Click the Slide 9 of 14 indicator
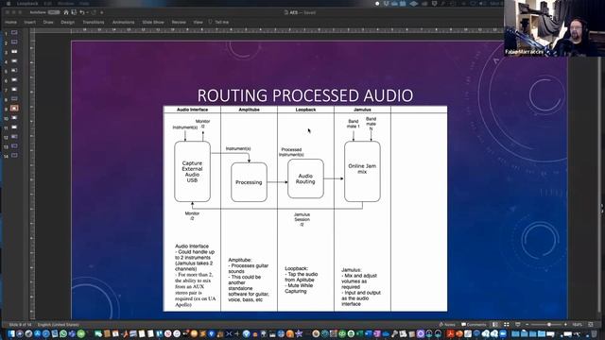 (x=20, y=325)
